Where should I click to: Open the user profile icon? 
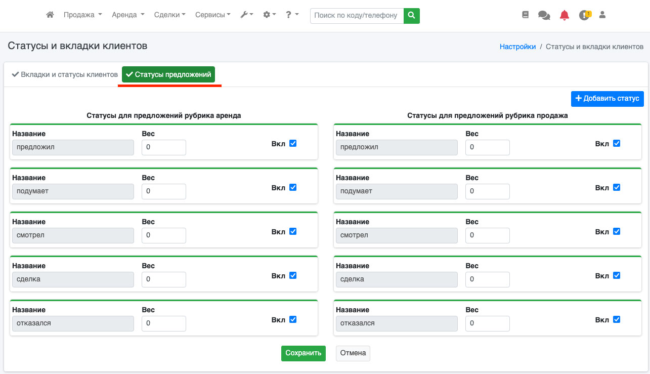(x=602, y=15)
